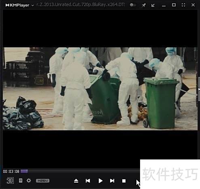Click the video file title text
200x189 pixels.
tap(81, 5)
